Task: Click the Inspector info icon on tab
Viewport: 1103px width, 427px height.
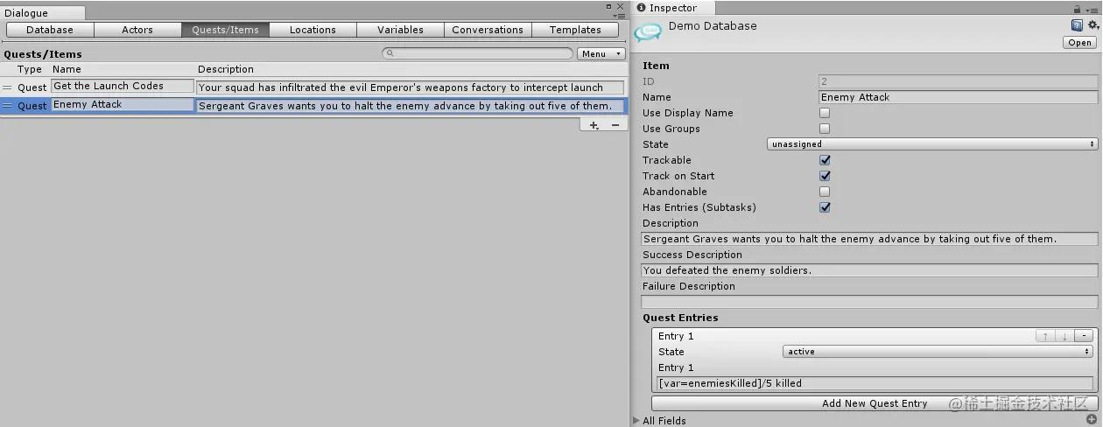Action: [642, 8]
